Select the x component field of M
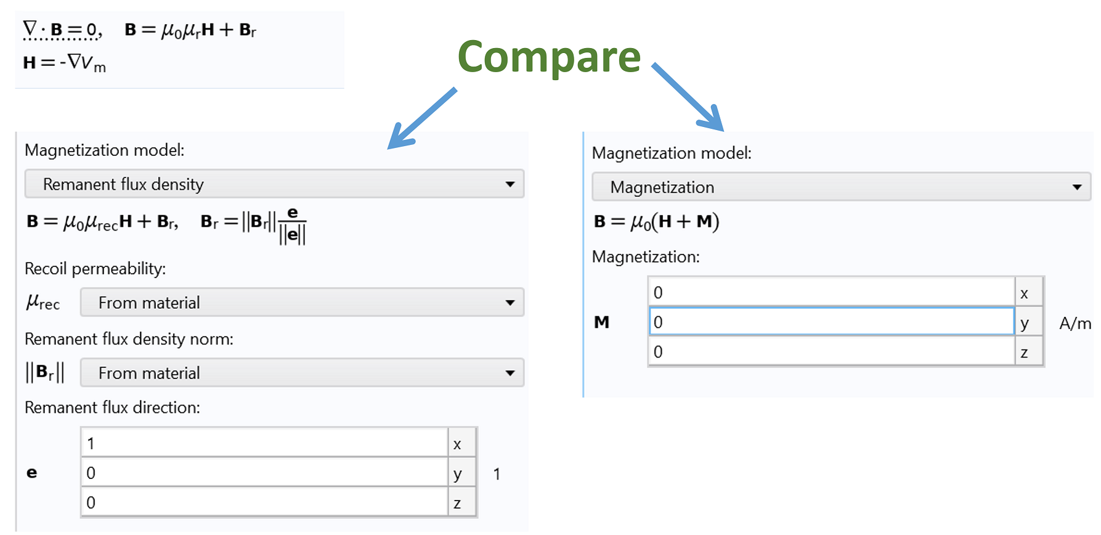This screenshot has height=535, width=1101. point(831,292)
